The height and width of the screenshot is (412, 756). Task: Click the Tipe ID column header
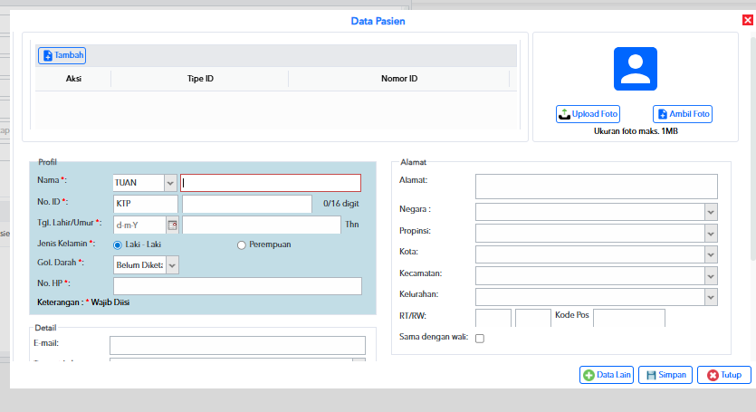pyautogui.click(x=200, y=79)
